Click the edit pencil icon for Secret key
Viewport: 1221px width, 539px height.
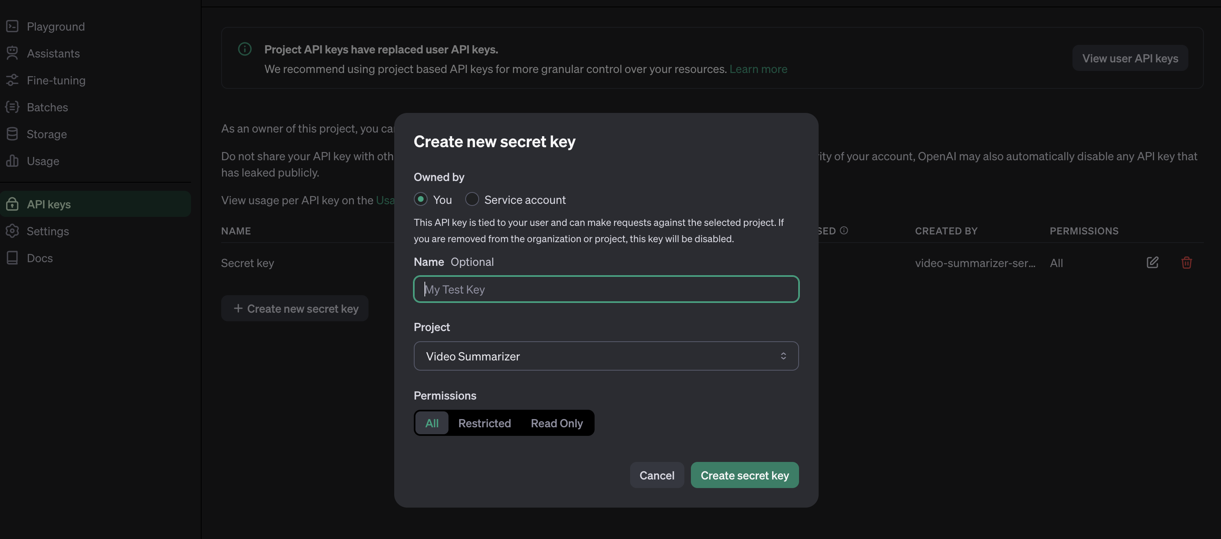tap(1152, 263)
